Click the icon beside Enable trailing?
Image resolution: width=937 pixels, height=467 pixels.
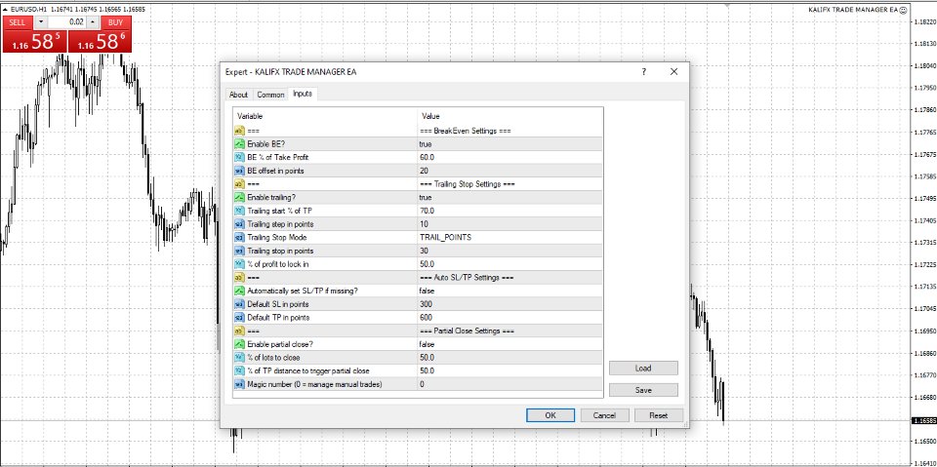tap(240, 197)
